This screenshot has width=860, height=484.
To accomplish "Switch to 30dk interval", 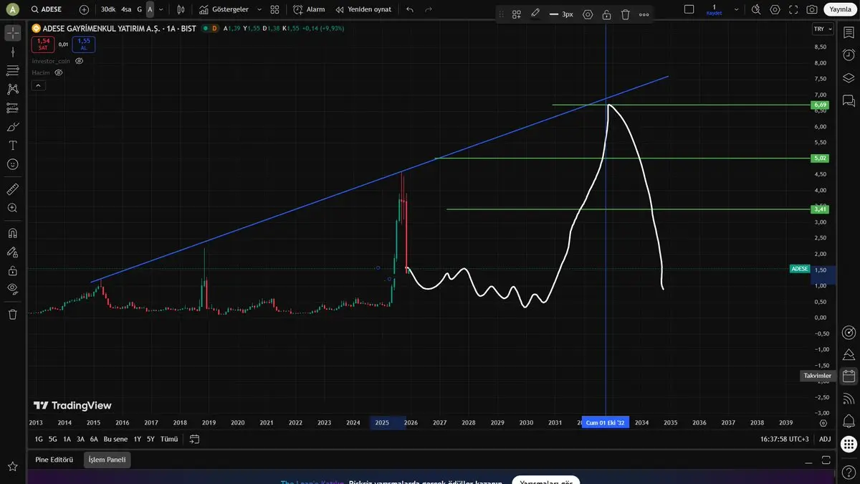I will 108,9.
